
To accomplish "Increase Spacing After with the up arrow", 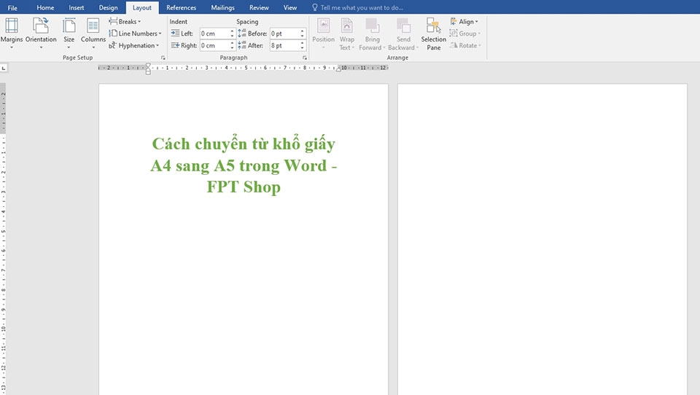I will pos(302,43).
